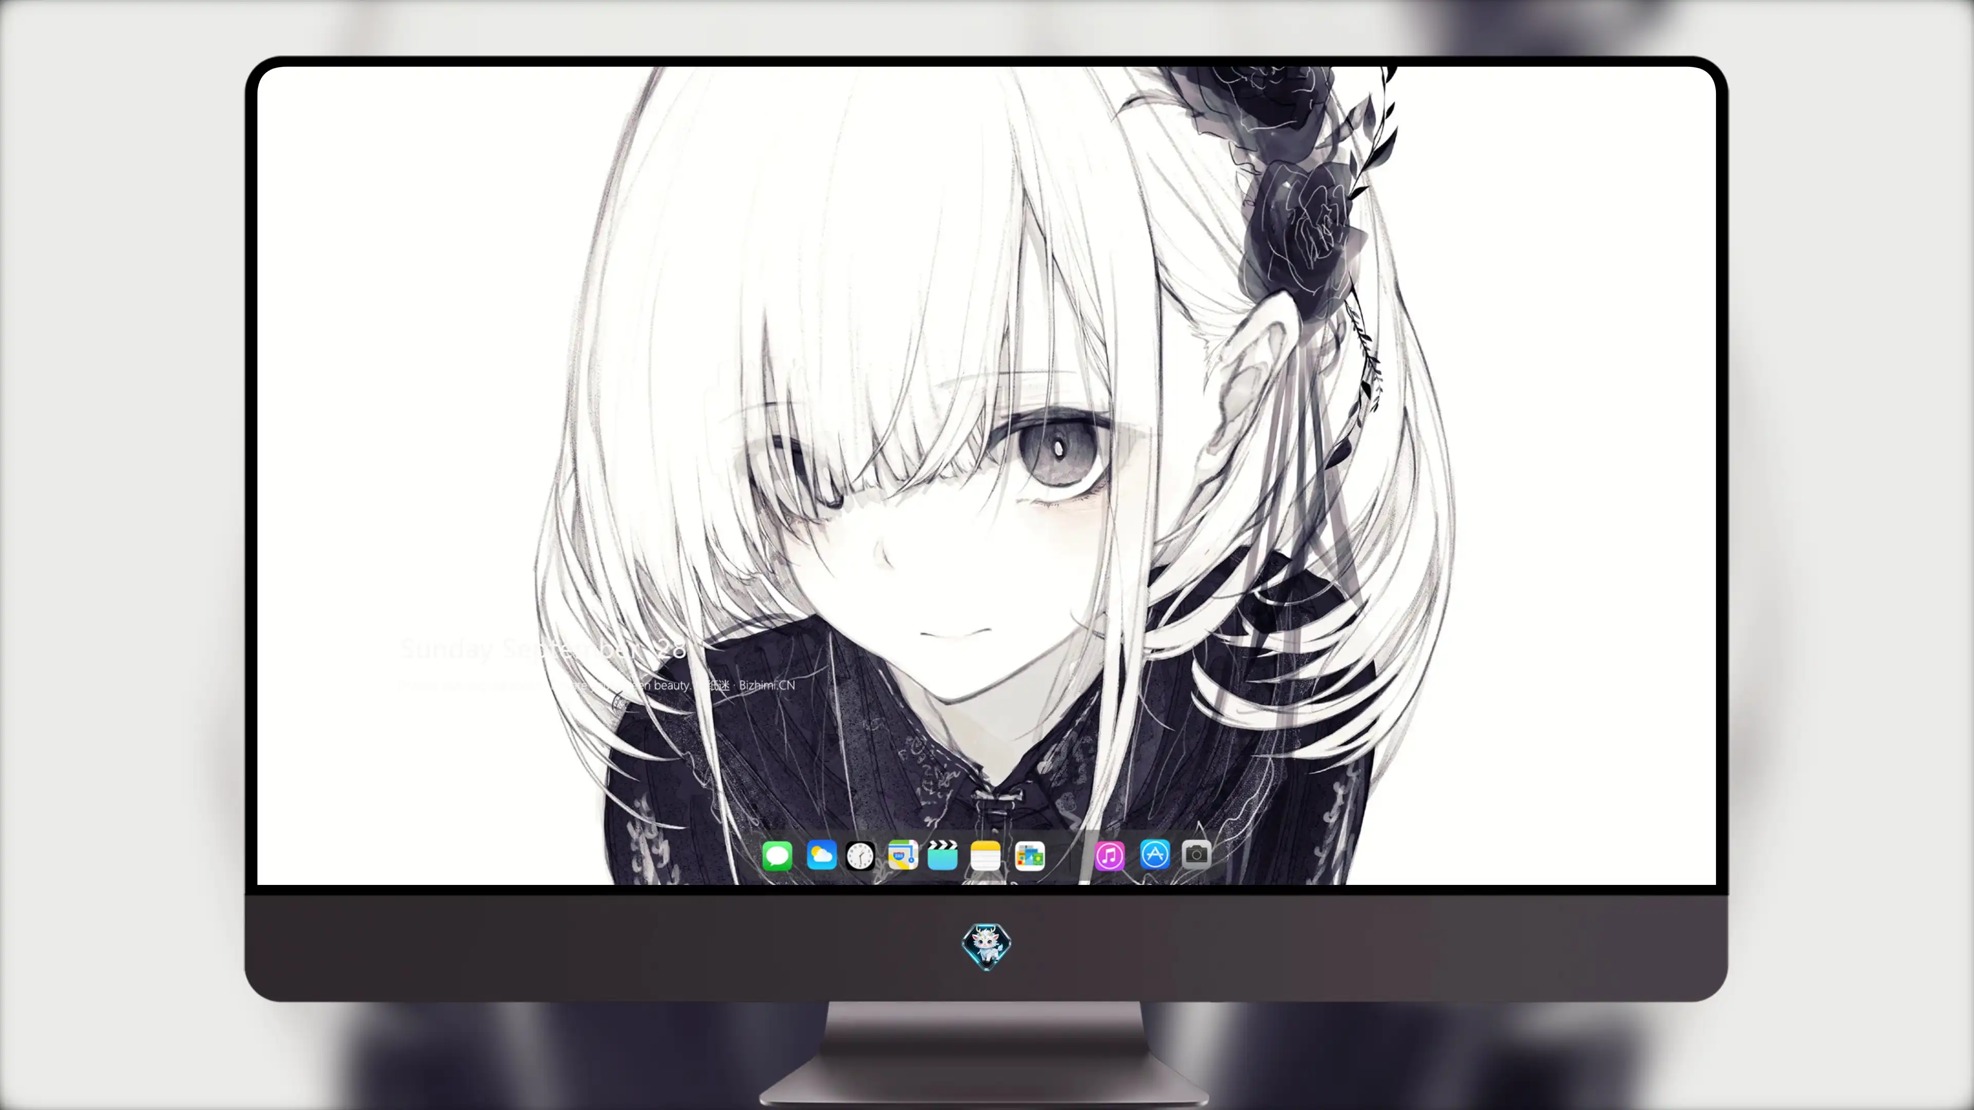
Task: Open the green Messages app in dock
Action: (x=777, y=856)
